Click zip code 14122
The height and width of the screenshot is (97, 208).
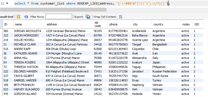[98, 94]
